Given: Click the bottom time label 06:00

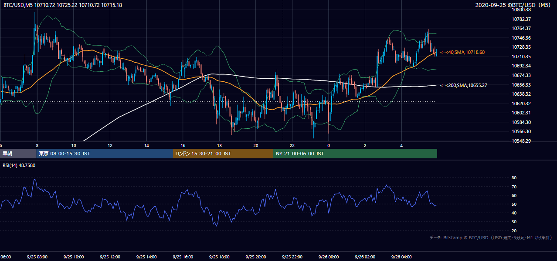Looking at the screenshot, I should (x=6, y=257).
